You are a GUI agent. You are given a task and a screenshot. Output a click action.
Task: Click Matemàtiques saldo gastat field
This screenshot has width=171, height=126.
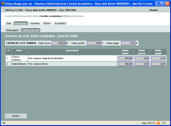tap(142, 64)
